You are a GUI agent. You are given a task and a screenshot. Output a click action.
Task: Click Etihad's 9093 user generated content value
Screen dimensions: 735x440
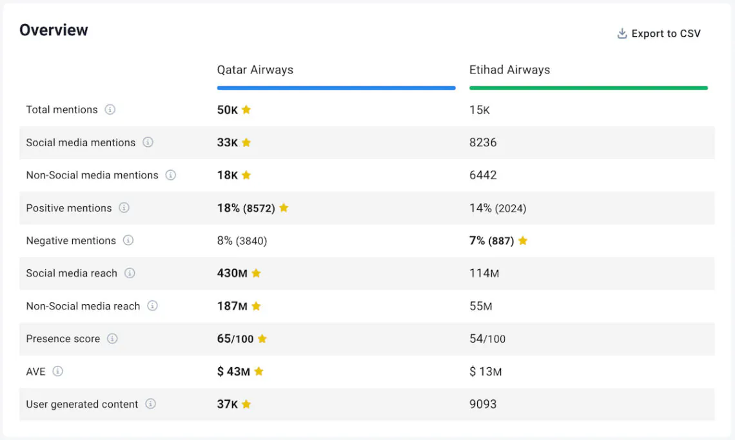pyautogui.click(x=483, y=404)
